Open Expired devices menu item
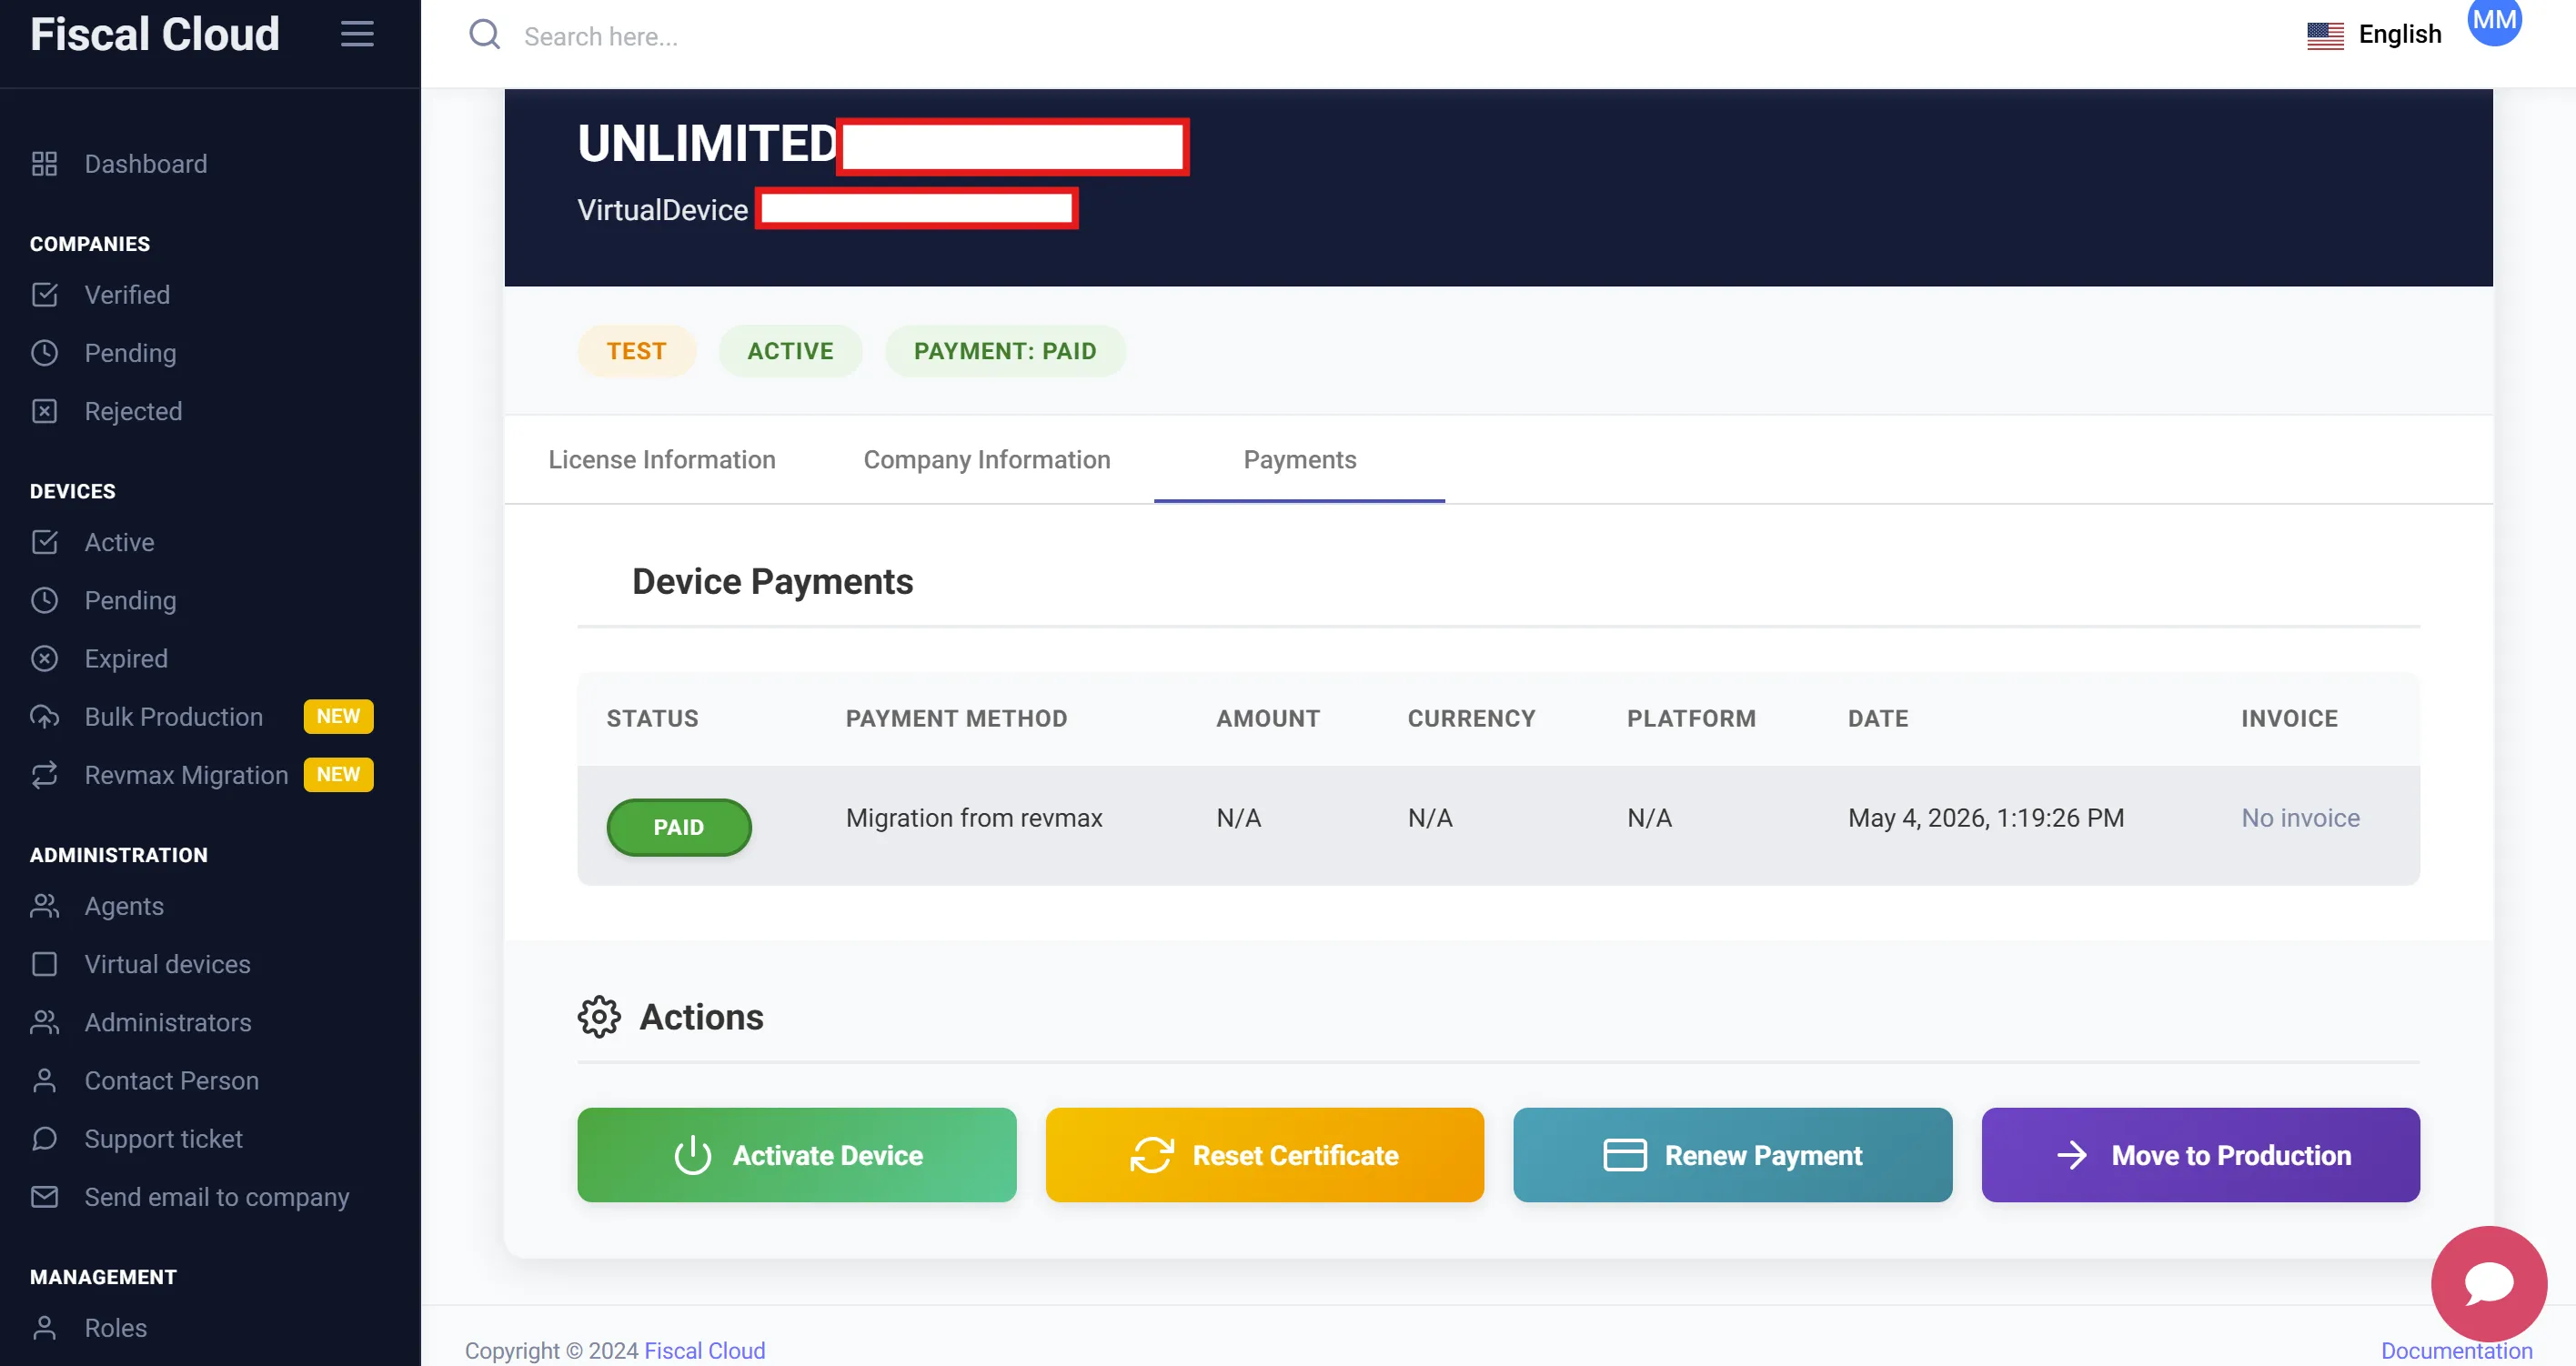The width and height of the screenshot is (2576, 1366). point(126,658)
